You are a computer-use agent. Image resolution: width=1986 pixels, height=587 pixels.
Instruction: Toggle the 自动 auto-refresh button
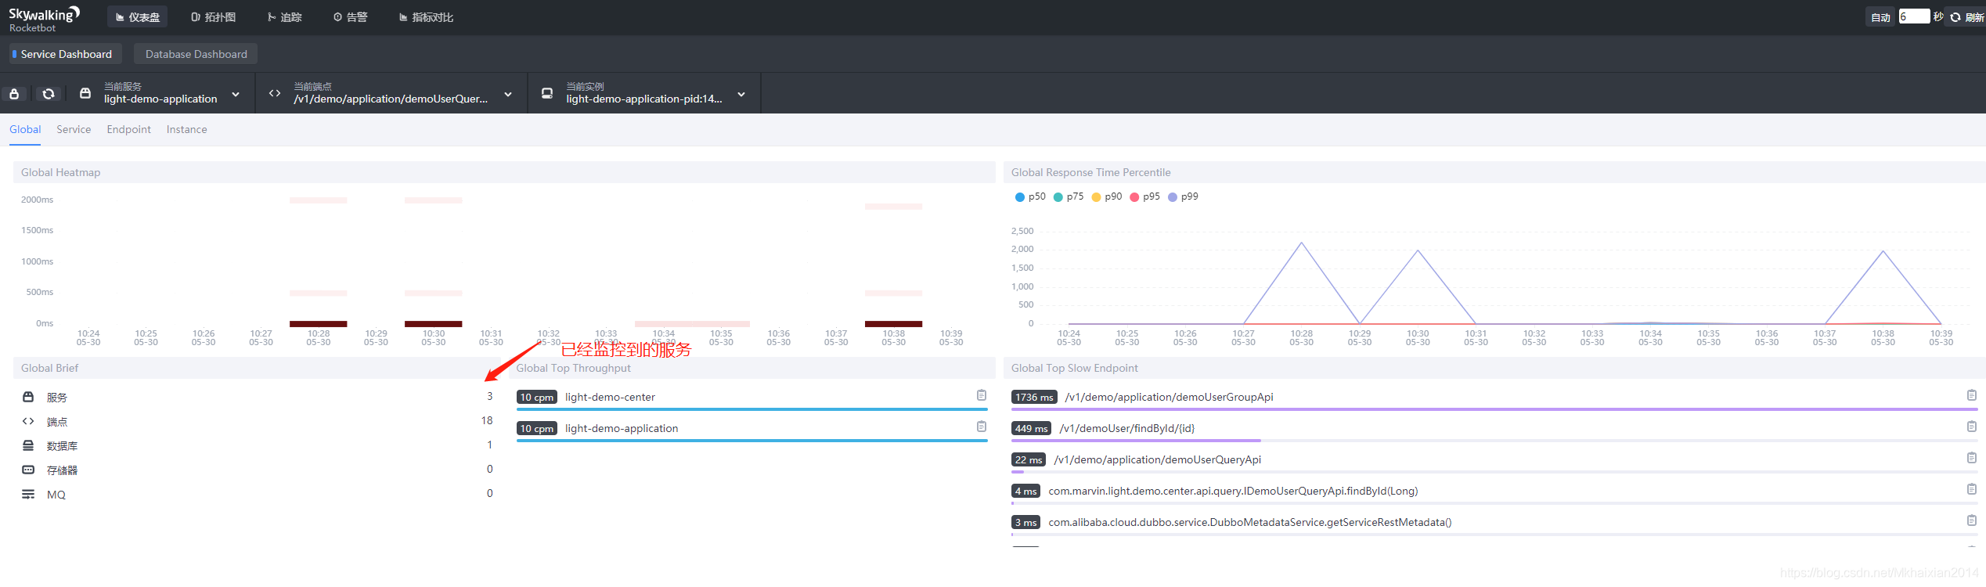point(1880,17)
